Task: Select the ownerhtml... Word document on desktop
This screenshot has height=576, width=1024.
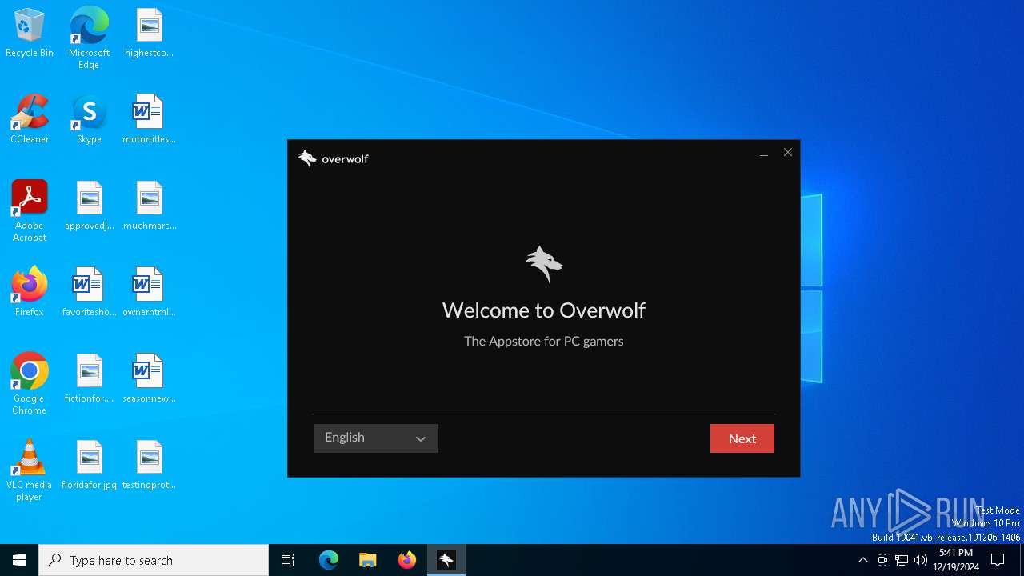Action: pos(149,293)
